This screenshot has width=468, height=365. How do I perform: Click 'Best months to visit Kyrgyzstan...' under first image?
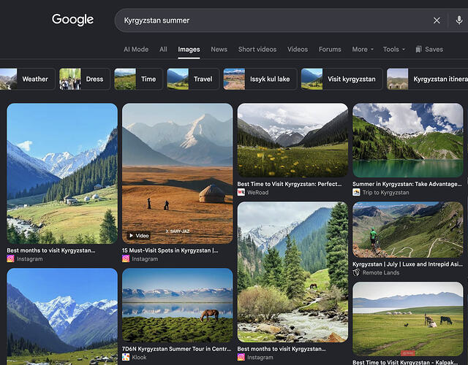click(51, 250)
